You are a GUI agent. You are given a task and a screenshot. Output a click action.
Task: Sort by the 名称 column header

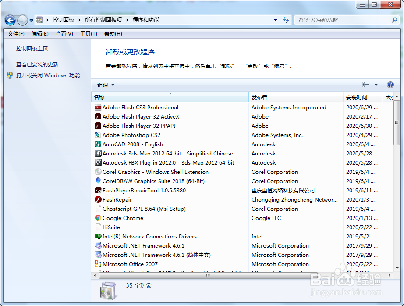tap(170, 97)
